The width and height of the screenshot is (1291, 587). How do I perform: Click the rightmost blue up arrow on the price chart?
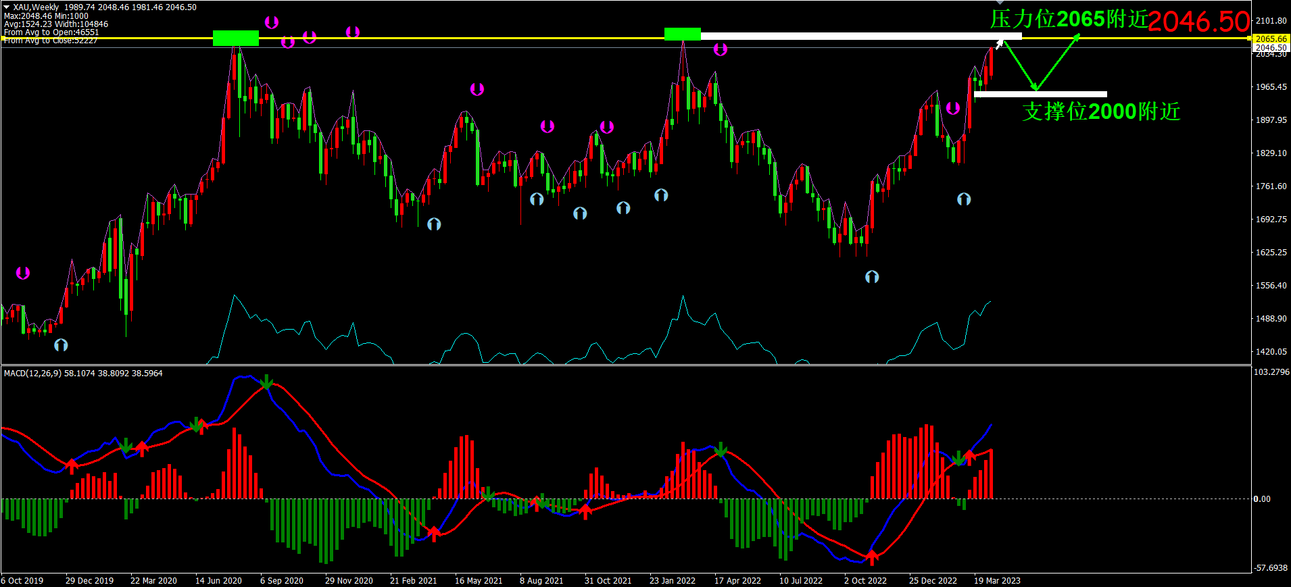(x=964, y=199)
